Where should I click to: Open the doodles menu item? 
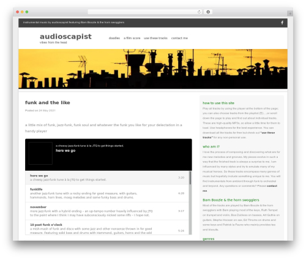(114, 38)
